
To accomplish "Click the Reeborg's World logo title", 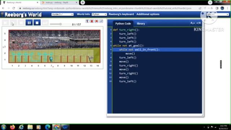I will [x=23, y=14].
